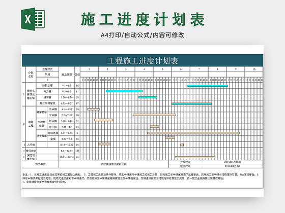Select the beige Gantt bar in the 7.1~7.20 row
The width and height of the screenshot is (285, 213).
click(155, 115)
